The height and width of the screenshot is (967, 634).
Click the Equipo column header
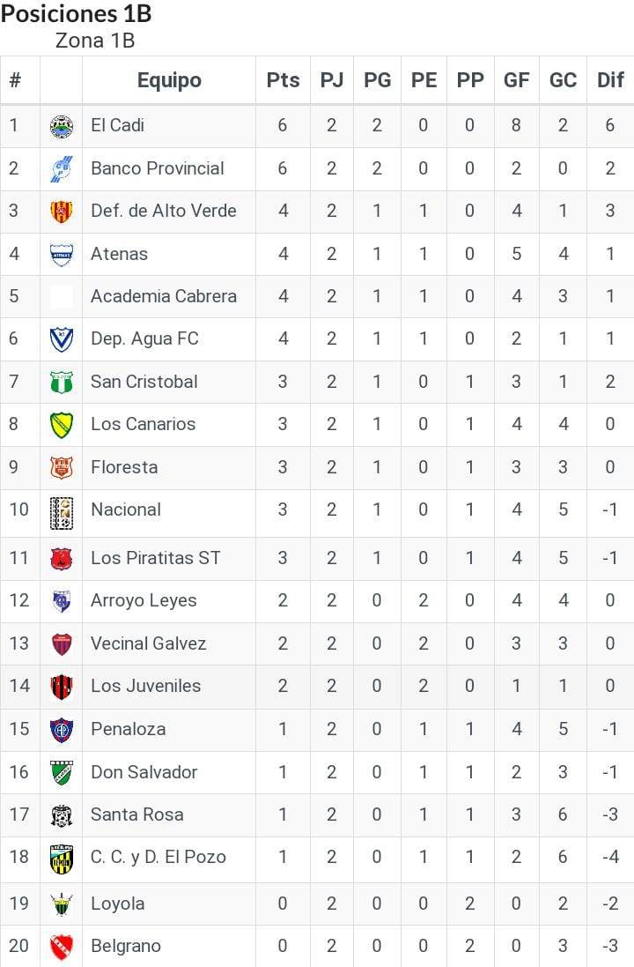[169, 80]
